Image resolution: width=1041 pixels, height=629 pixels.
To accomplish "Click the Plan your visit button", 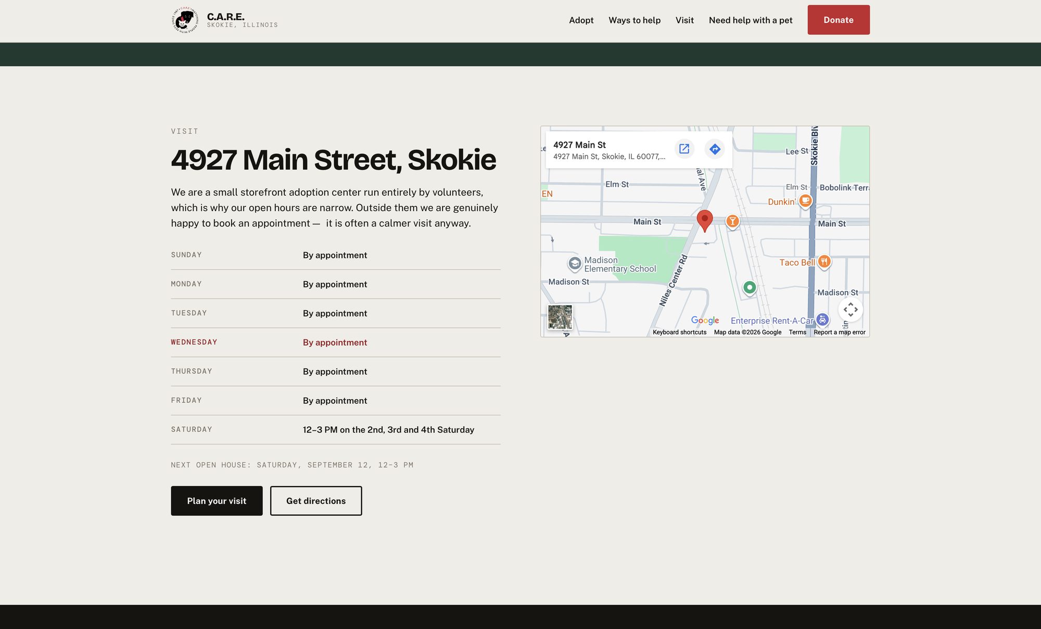I will click(x=217, y=501).
